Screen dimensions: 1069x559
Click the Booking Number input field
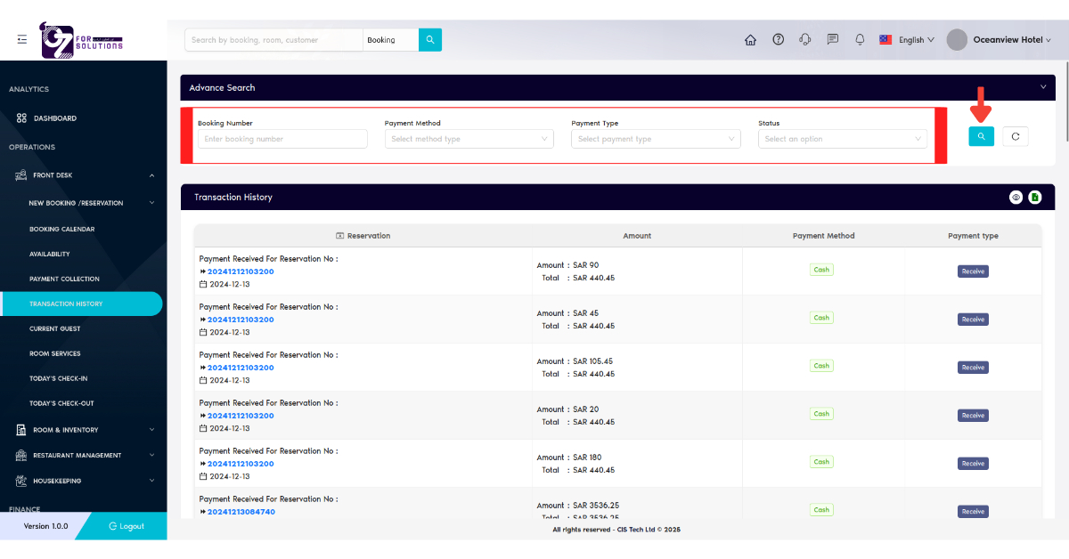282,139
